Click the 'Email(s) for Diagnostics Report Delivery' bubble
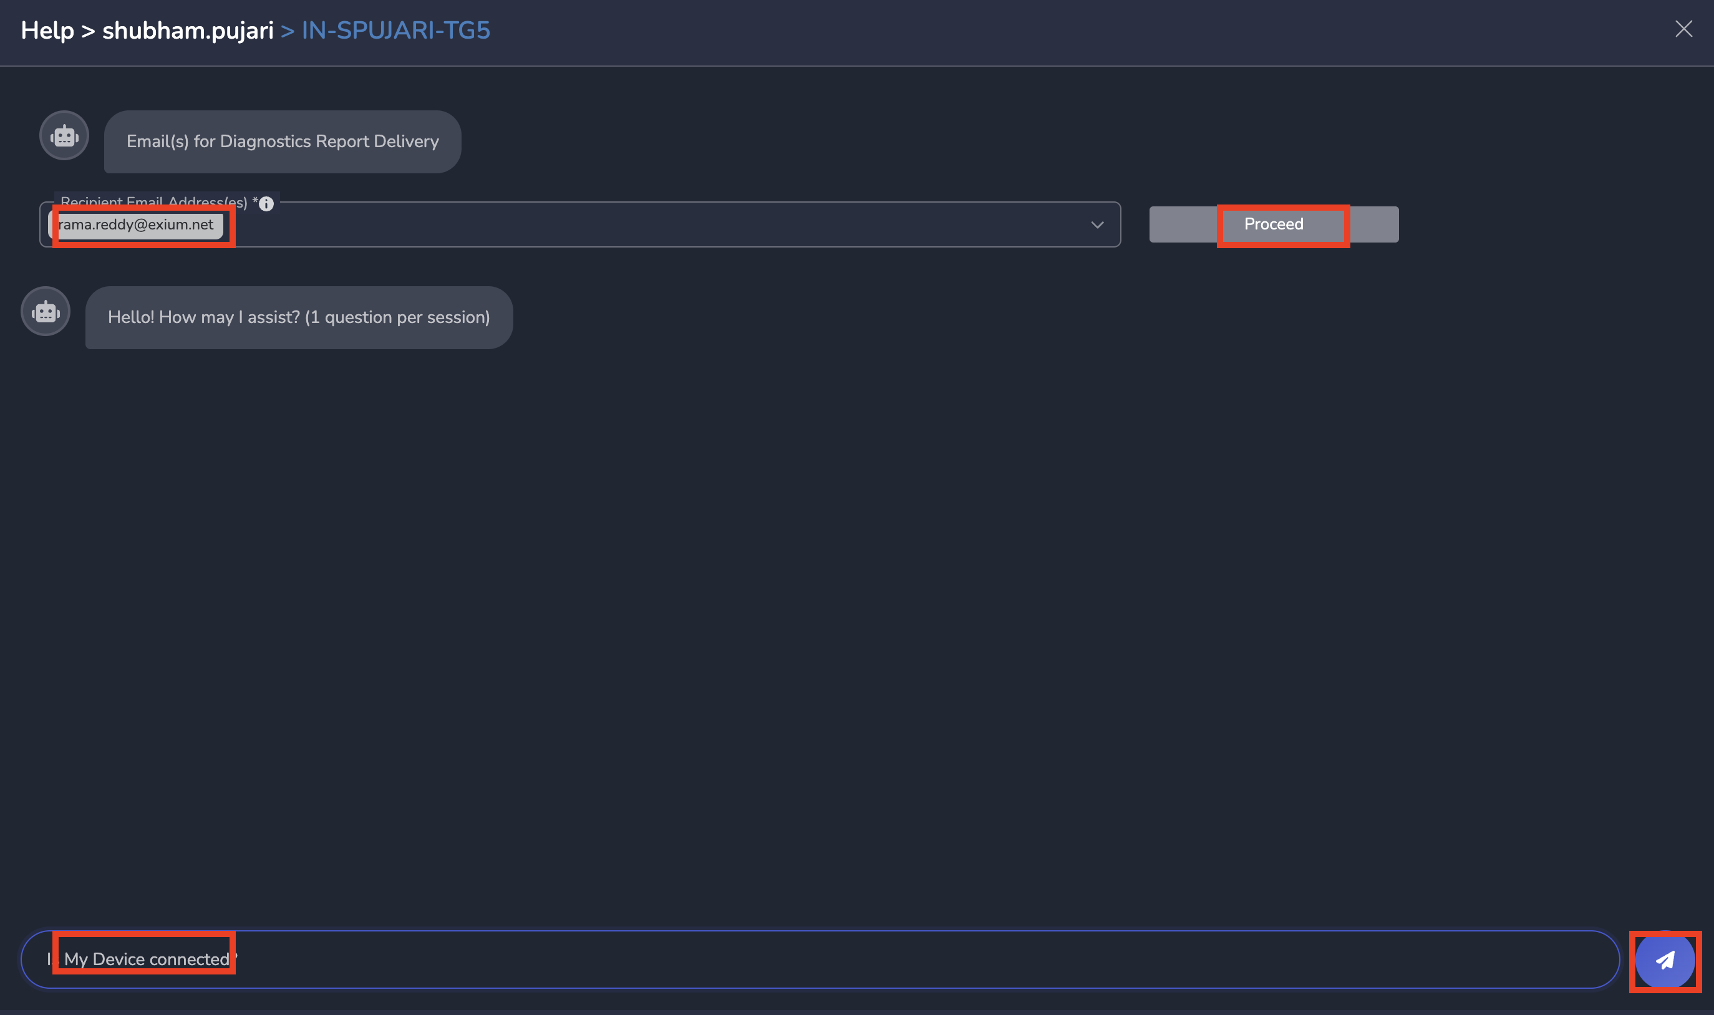 pos(282,142)
